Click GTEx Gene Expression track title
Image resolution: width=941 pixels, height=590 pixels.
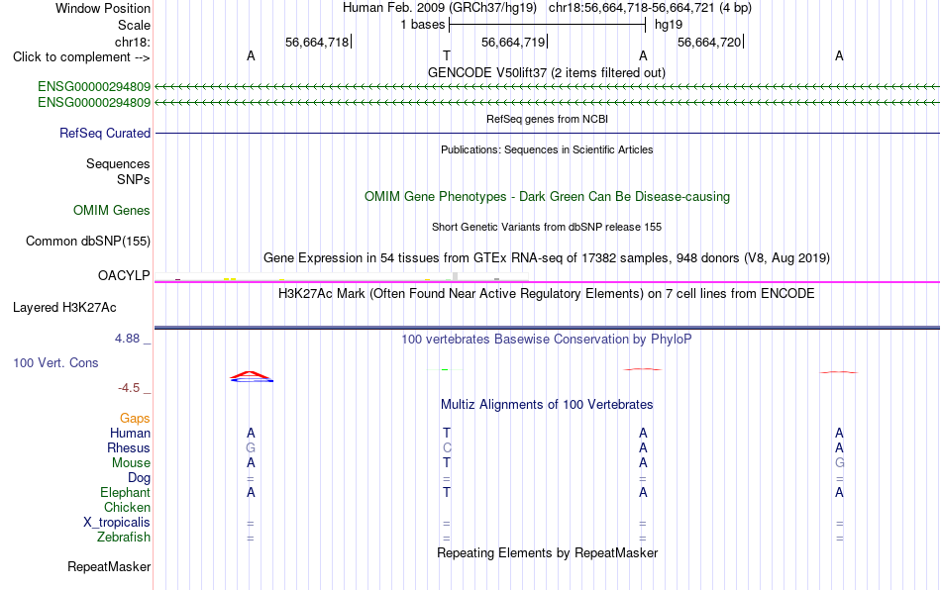(x=547, y=257)
